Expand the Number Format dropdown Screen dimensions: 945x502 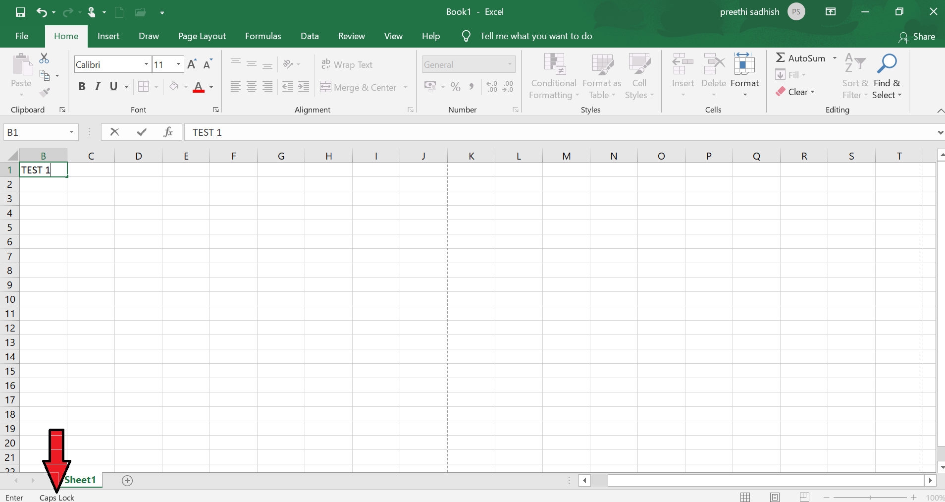[x=509, y=64]
